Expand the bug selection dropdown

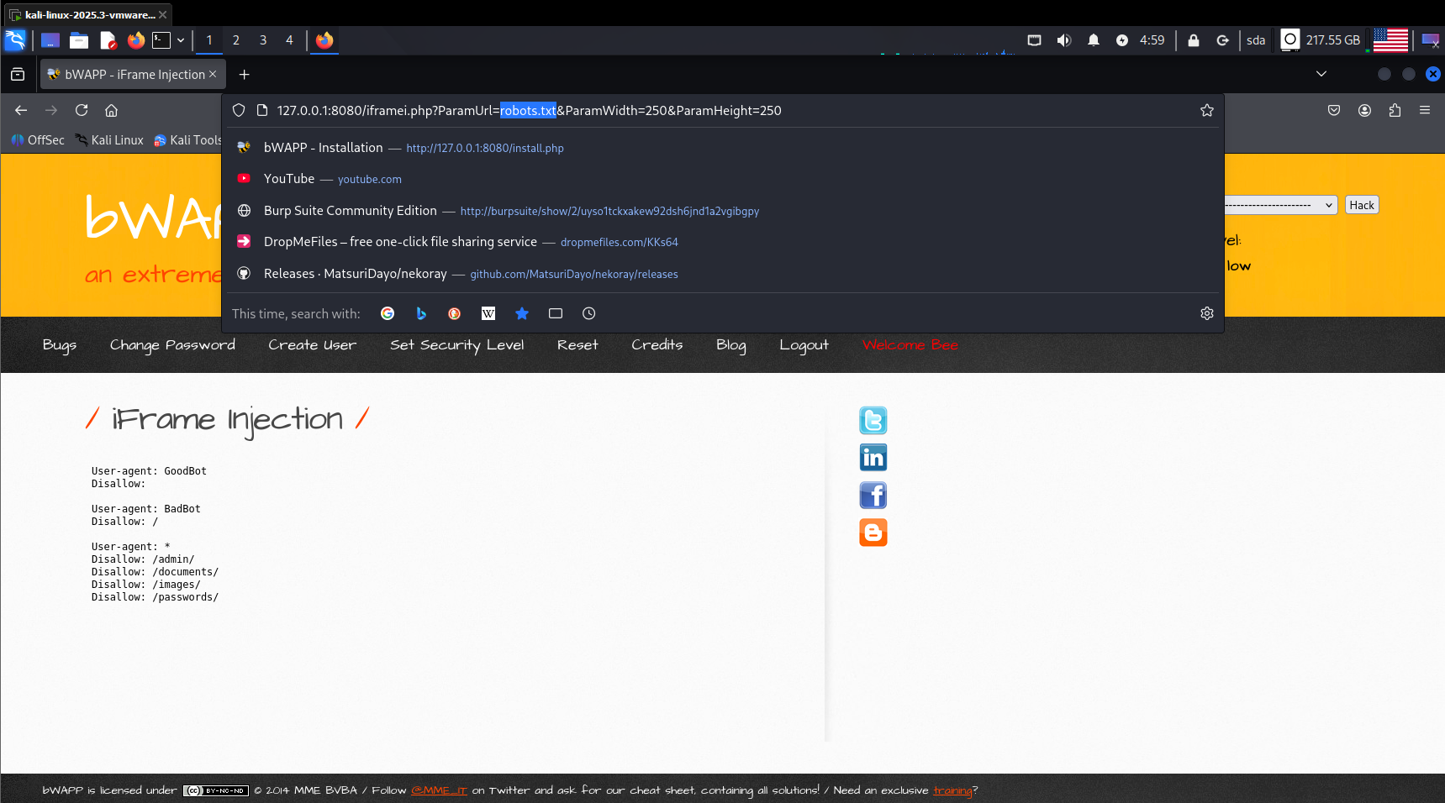click(1280, 205)
